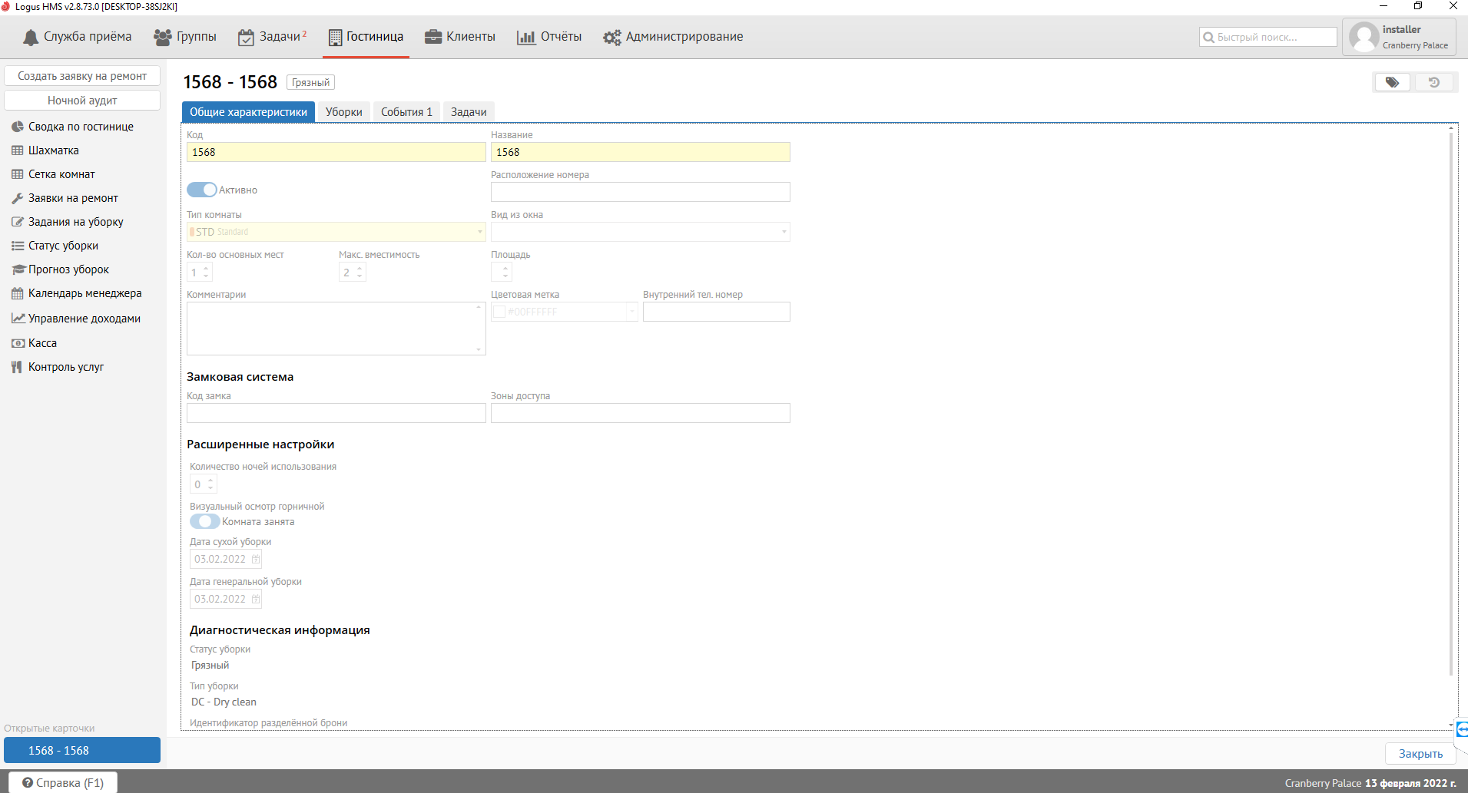Open Шахматка grid view in sidebar
This screenshot has height=793, width=1468.
[x=53, y=150]
